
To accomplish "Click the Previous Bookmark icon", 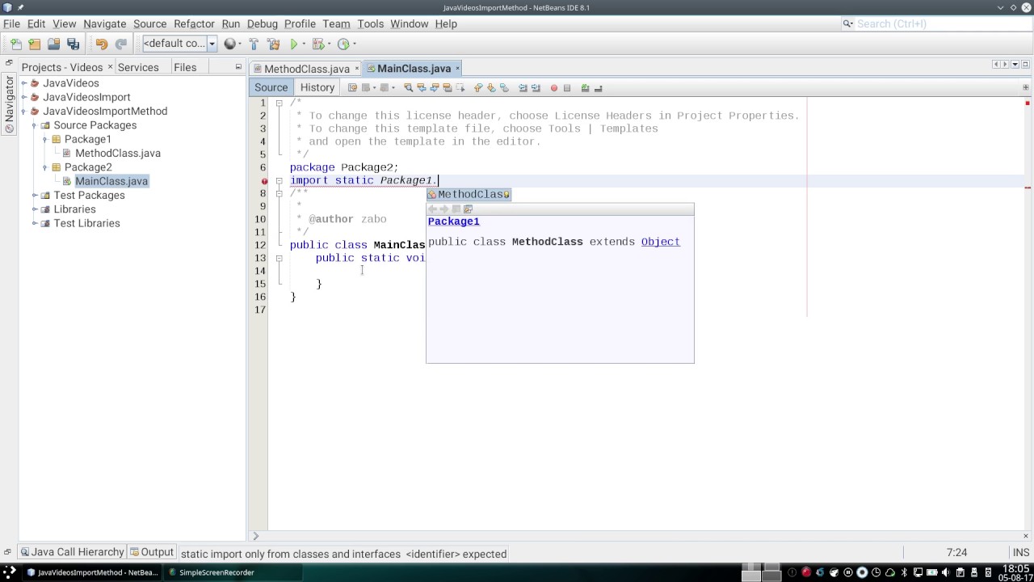I will pyautogui.click(x=478, y=87).
